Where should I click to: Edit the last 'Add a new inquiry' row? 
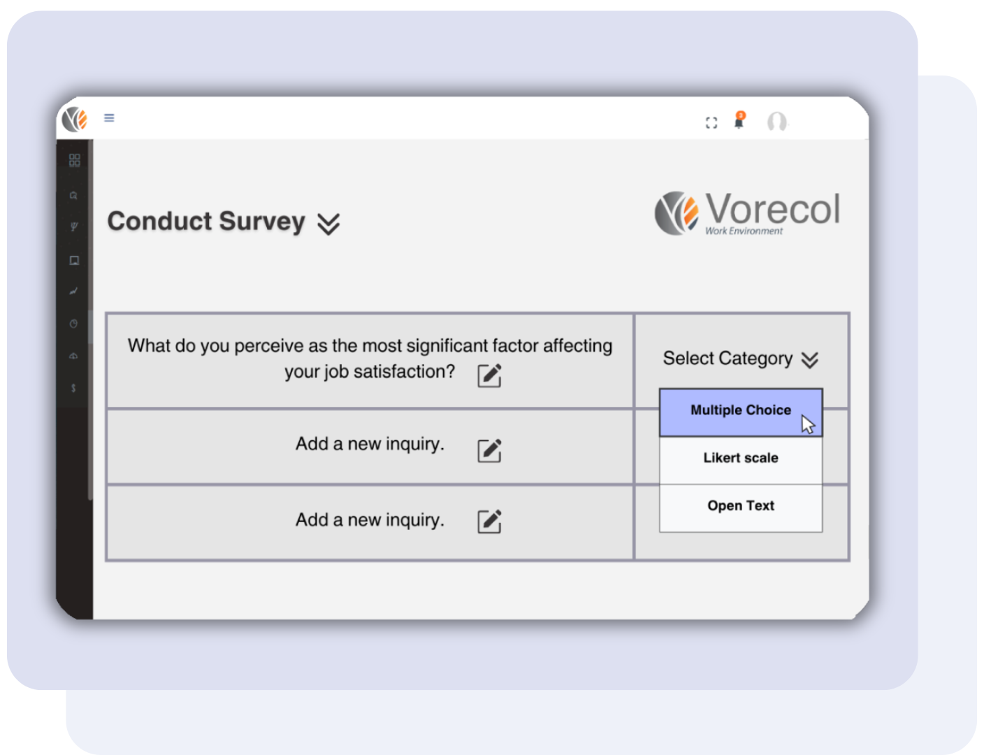point(489,522)
